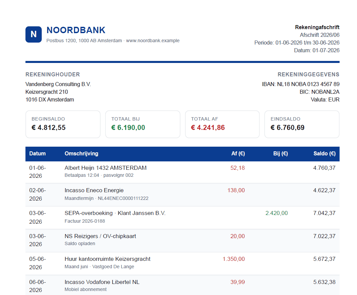Click the Datum column header

pos(37,154)
